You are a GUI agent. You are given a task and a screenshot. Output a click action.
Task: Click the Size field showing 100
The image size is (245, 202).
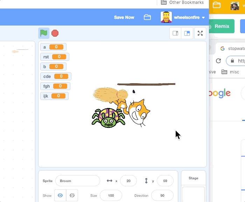[111, 195]
